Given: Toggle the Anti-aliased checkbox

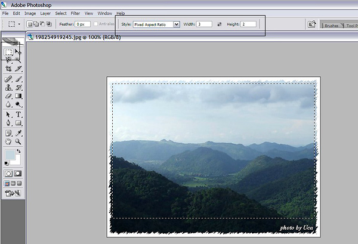Looking at the screenshot, I should 96,24.
